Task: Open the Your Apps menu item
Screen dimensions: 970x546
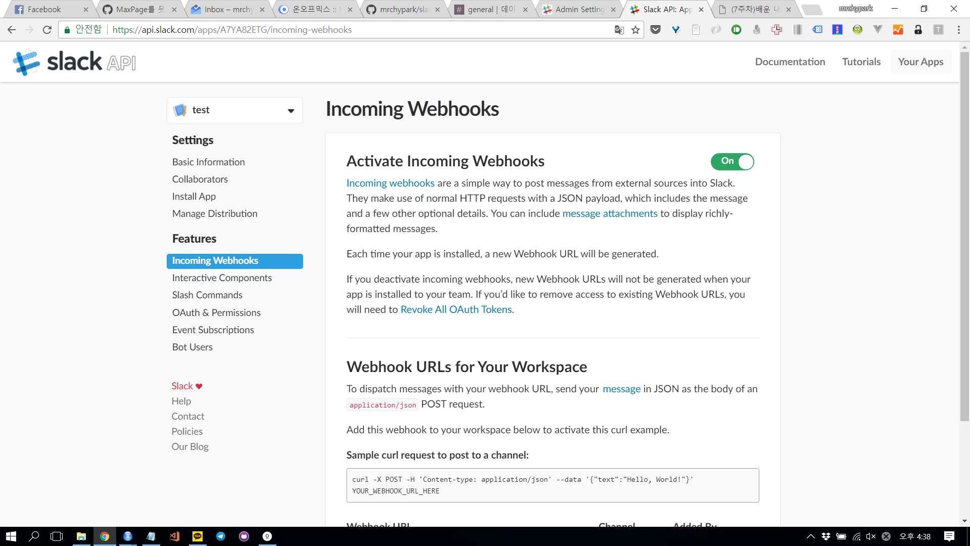Action: (920, 62)
